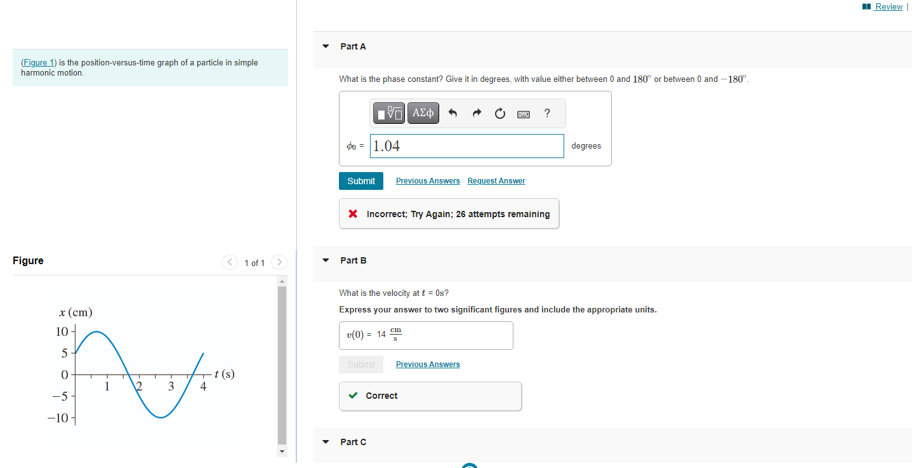The width and height of the screenshot is (912, 468).
Task: Undo the last equation edit
Action: coord(453,113)
